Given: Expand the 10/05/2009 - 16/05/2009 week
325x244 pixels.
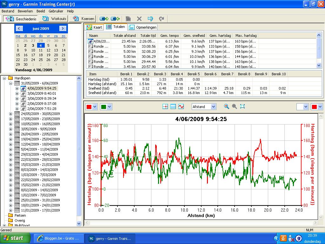Looking at the screenshot, I should pyautogui.click(x=10, y=124).
